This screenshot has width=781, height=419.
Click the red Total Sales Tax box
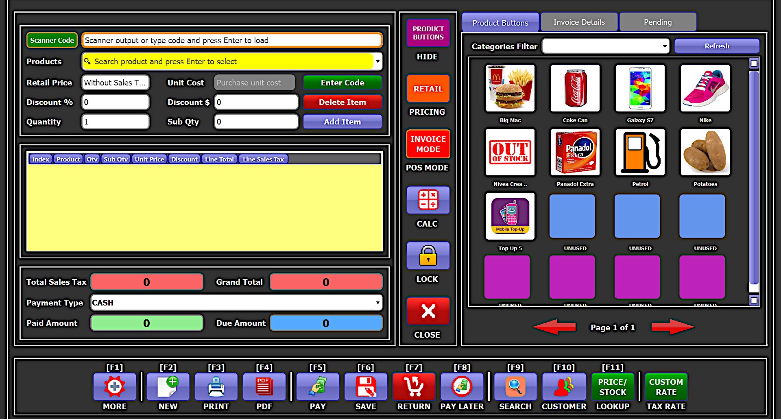pos(147,282)
